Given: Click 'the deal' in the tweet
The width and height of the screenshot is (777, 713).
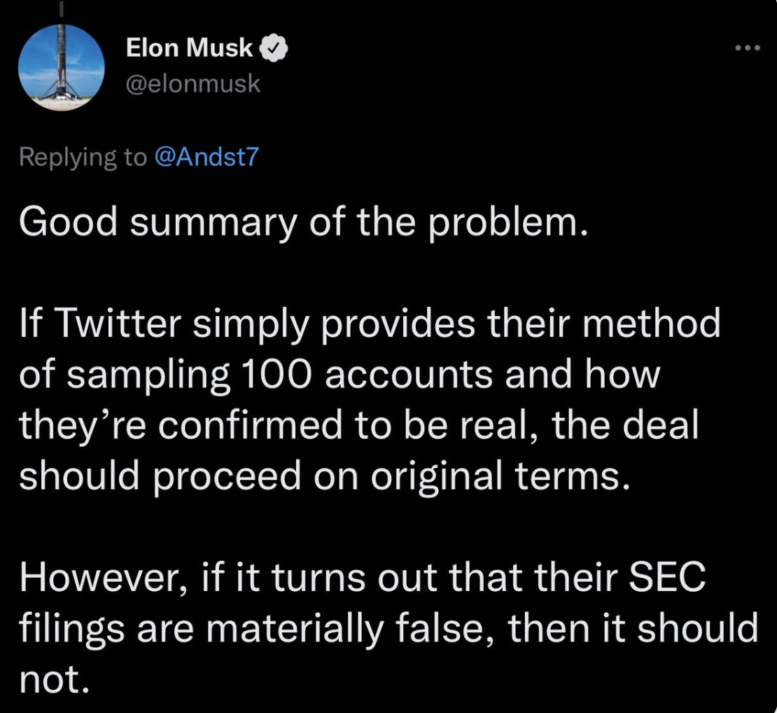Looking at the screenshot, I should (x=625, y=425).
